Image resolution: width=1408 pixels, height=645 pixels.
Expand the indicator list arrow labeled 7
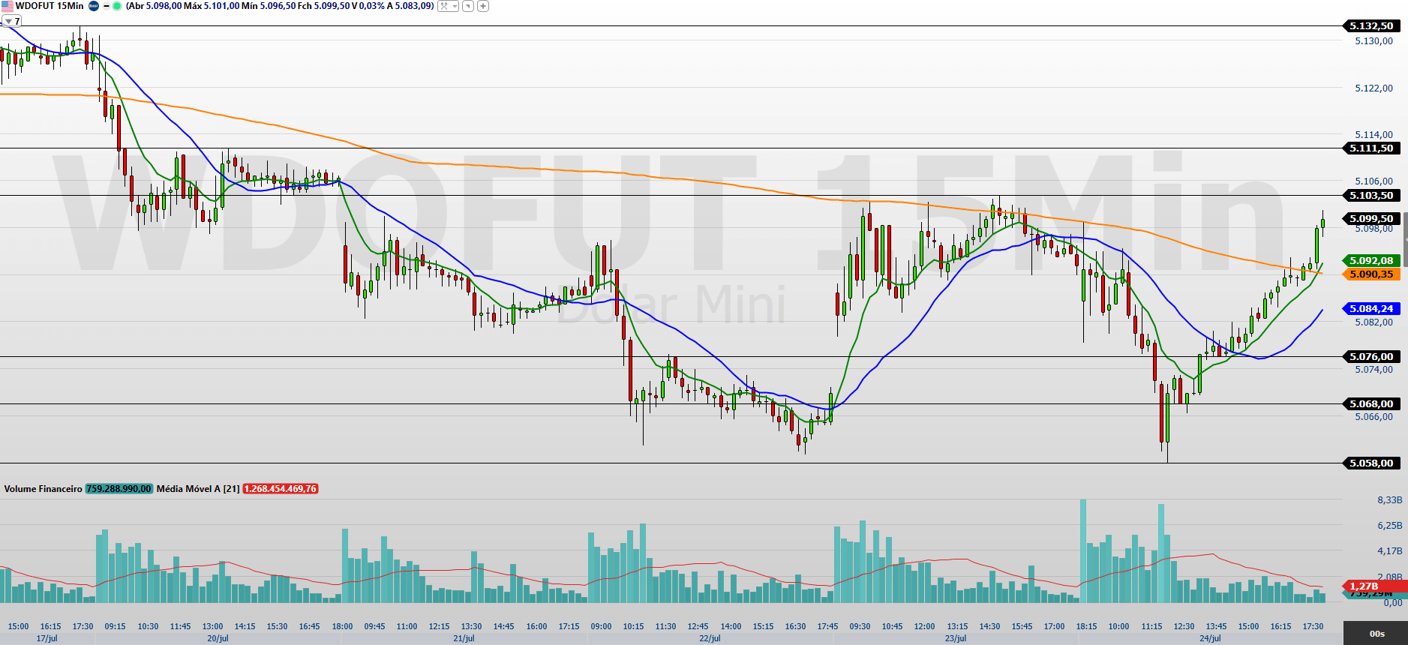point(11,21)
